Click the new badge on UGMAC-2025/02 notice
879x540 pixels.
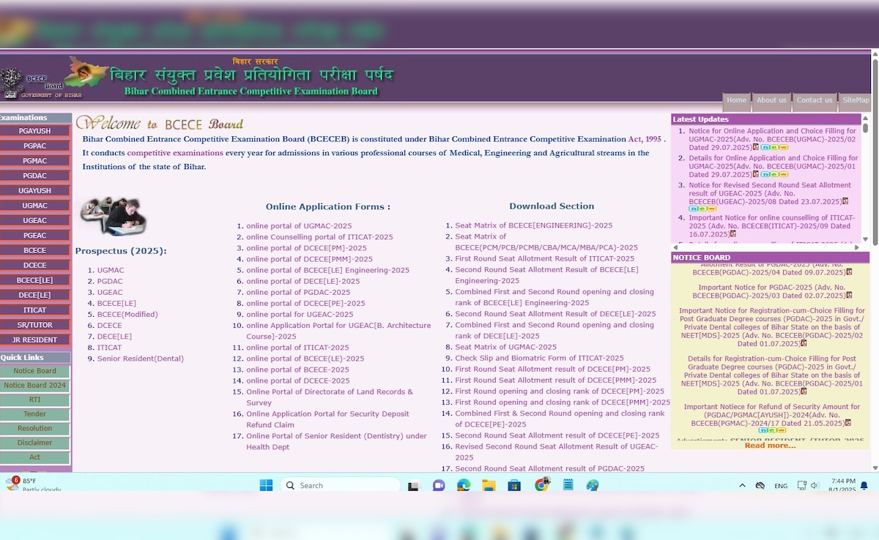774,147
